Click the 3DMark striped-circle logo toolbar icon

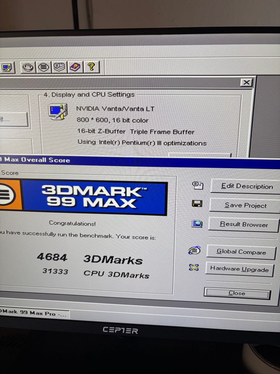(44, 67)
